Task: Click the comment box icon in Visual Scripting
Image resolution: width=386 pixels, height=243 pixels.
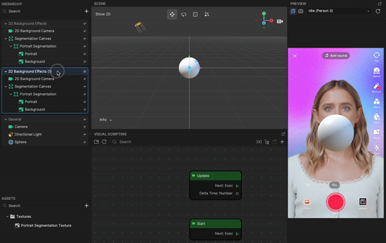Action: pyautogui.click(x=275, y=142)
